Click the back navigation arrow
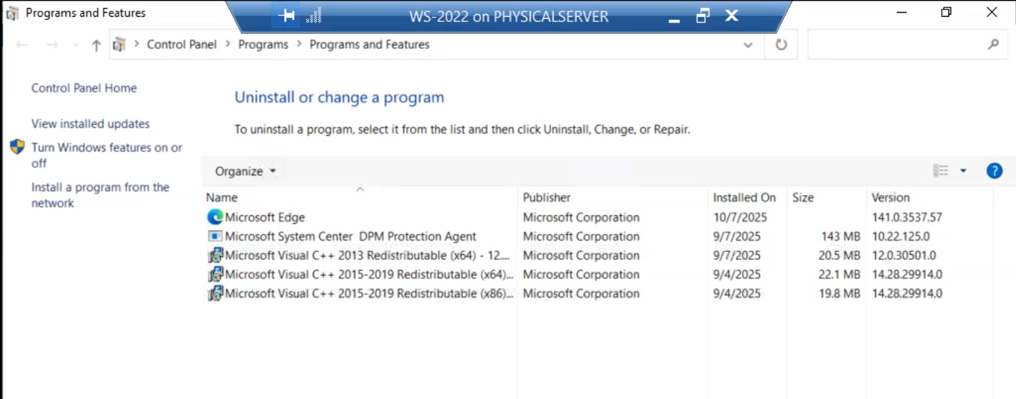Image resolution: width=1016 pixels, height=399 pixels. pos(22,45)
